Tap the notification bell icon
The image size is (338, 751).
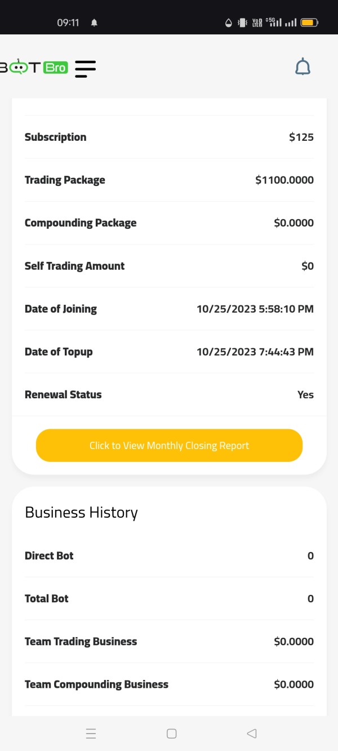pyautogui.click(x=303, y=68)
